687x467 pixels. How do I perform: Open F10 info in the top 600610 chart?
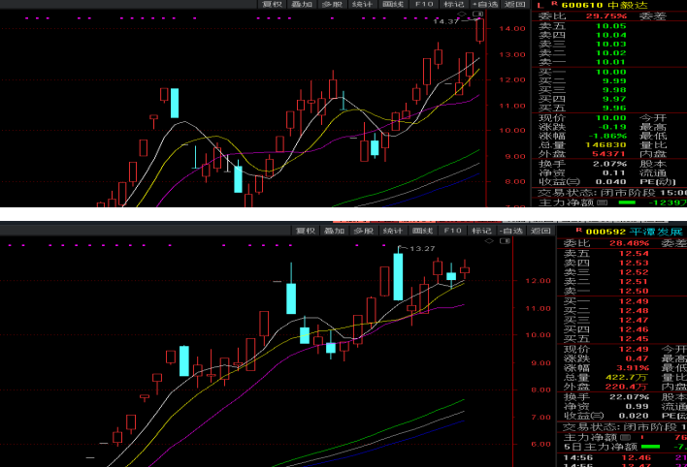tap(424, 4)
